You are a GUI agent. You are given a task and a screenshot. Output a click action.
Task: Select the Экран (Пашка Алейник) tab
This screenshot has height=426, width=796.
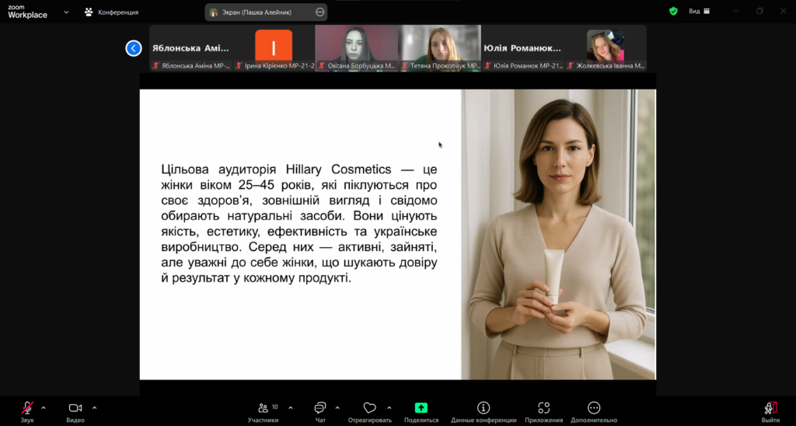[266, 12]
